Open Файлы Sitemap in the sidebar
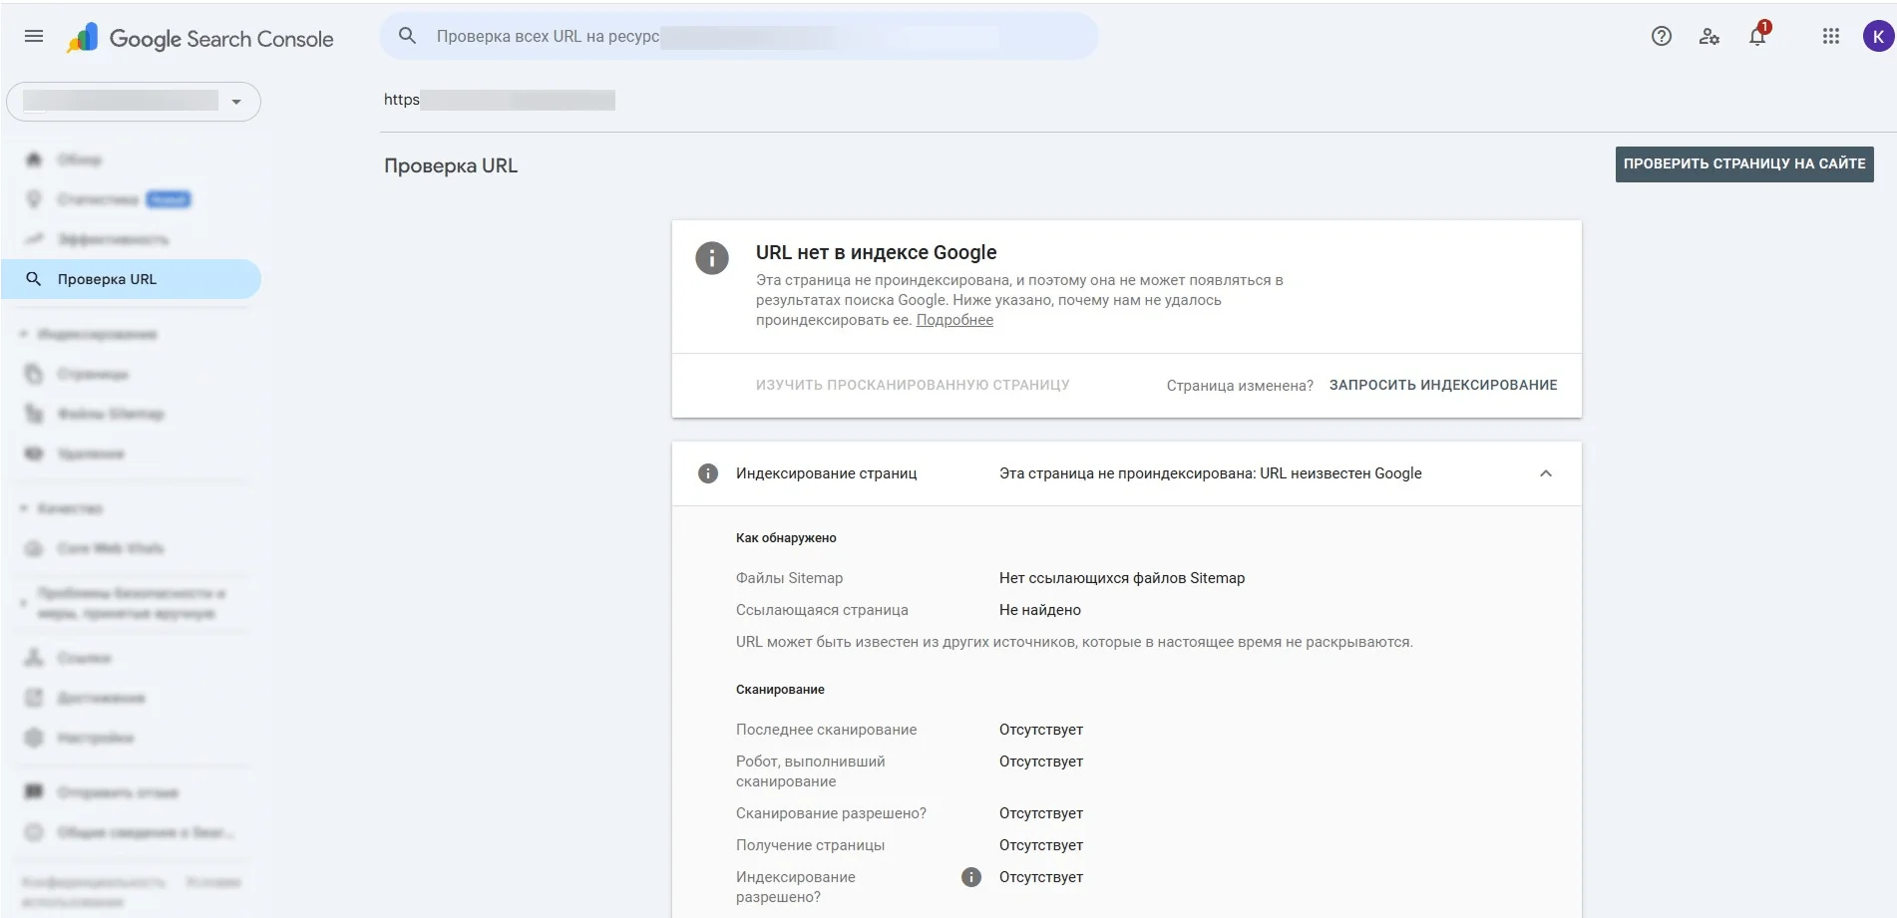 click(110, 414)
